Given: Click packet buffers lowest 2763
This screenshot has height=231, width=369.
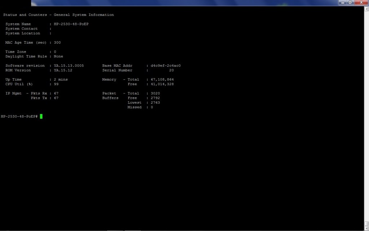Looking at the screenshot, I should click(155, 103).
